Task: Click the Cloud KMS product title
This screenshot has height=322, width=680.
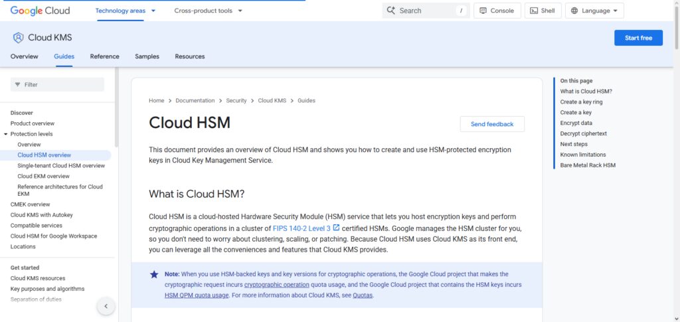Action: [50, 38]
